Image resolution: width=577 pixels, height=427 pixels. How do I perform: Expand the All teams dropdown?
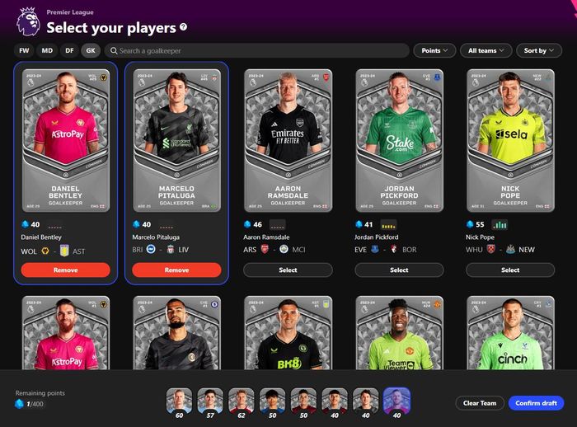(x=486, y=50)
